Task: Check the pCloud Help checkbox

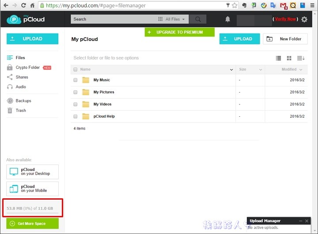Action: click(76, 116)
